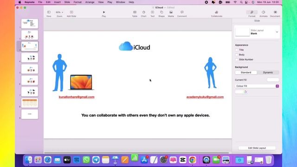Insert a Chart from toolbar

tap(143, 13)
